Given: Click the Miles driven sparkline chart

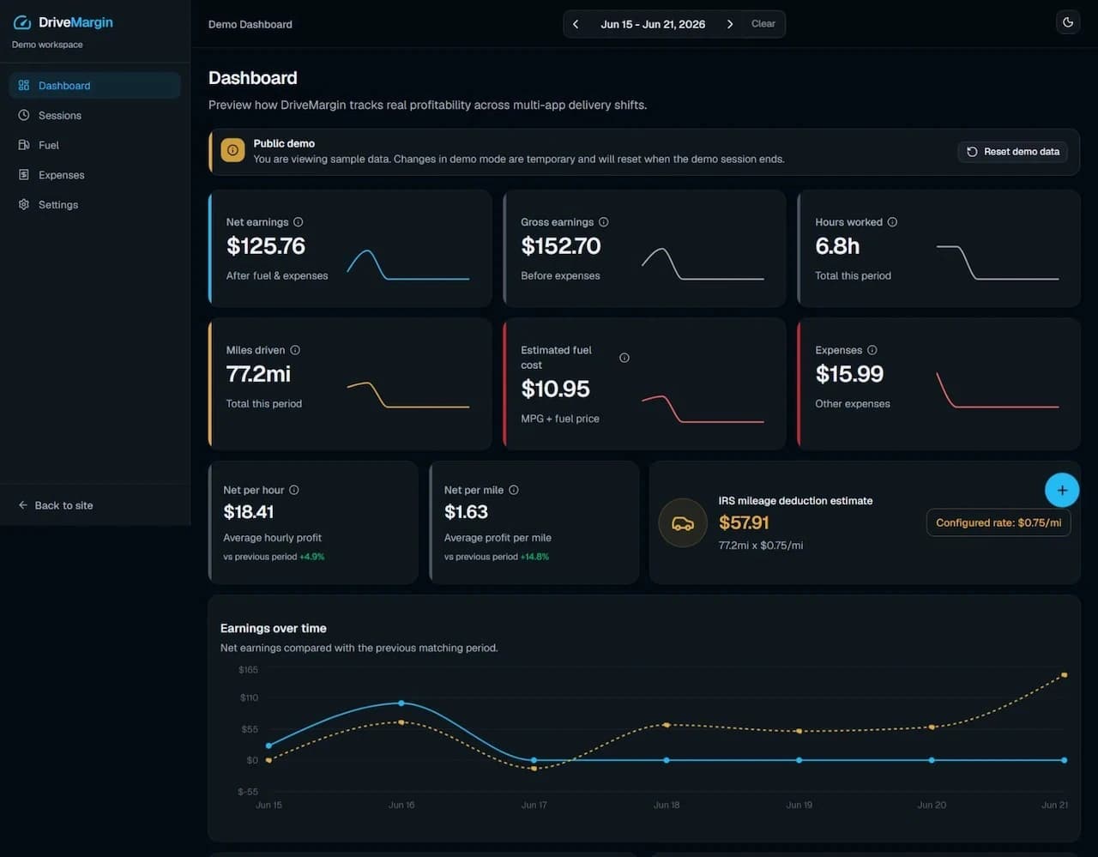Looking at the screenshot, I should [x=408, y=395].
